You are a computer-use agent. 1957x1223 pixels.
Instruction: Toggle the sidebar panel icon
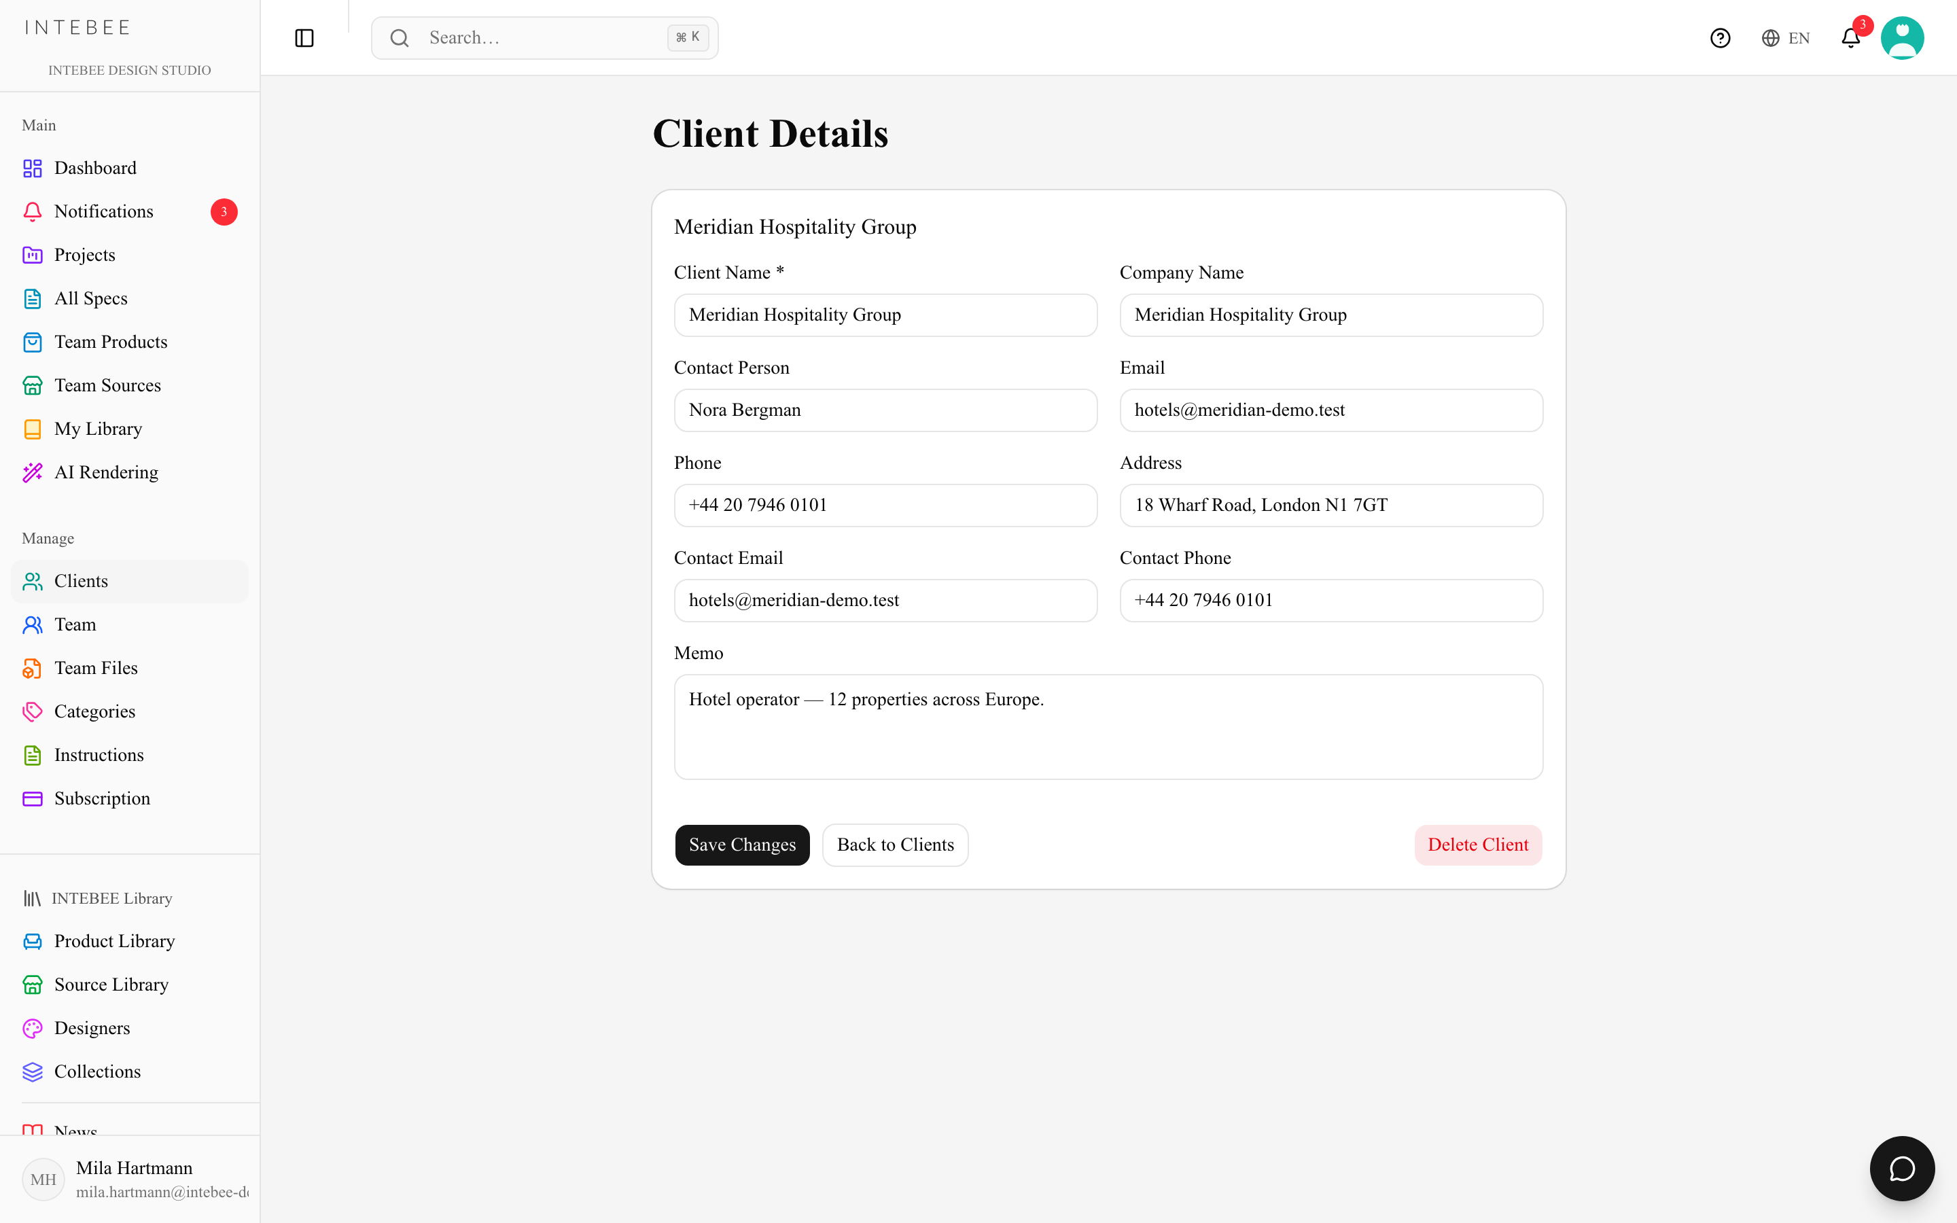[x=304, y=38]
